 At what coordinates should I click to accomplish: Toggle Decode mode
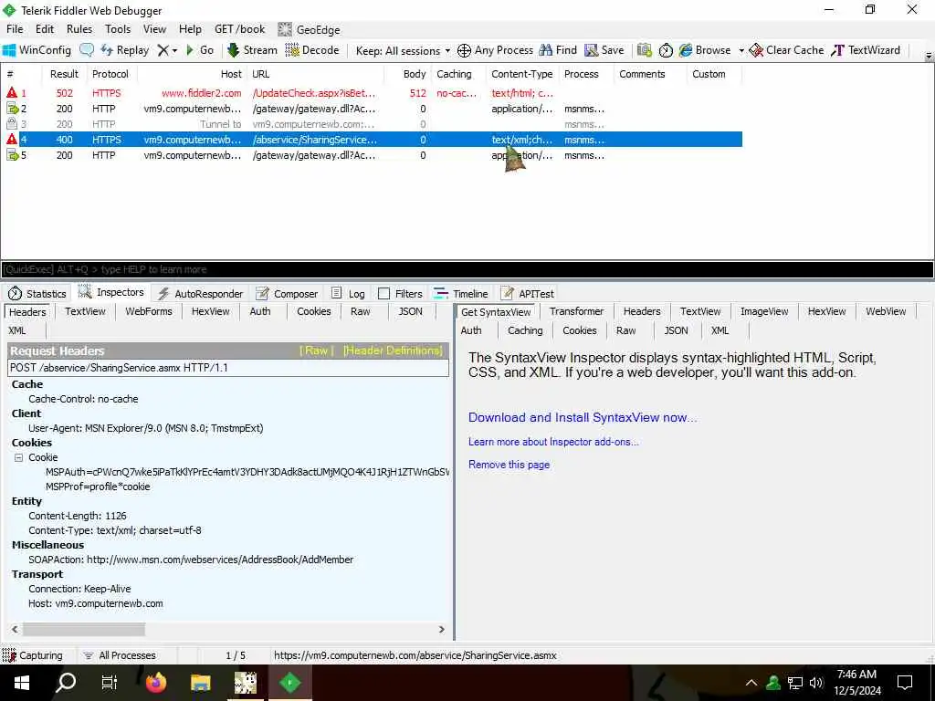tap(312, 50)
